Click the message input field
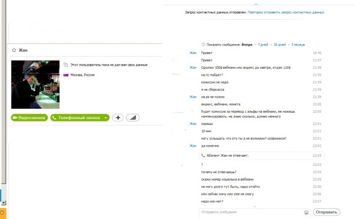The image size is (354, 219). pyautogui.click(x=250, y=212)
